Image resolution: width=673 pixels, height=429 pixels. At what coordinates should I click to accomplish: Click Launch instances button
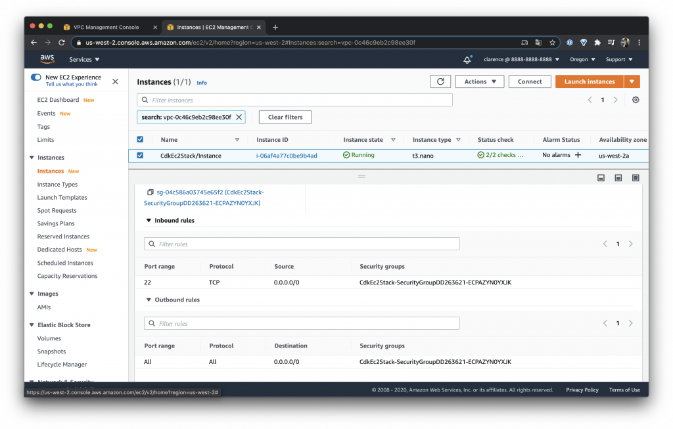[x=590, y=81]
